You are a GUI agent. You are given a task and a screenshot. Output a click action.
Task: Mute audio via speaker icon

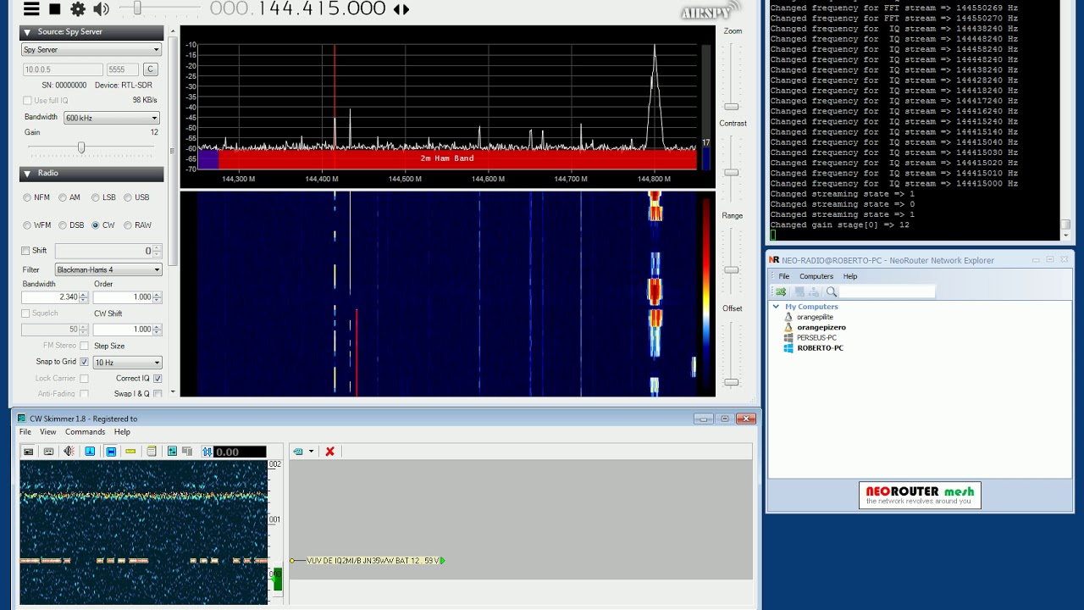click(101, 8)
